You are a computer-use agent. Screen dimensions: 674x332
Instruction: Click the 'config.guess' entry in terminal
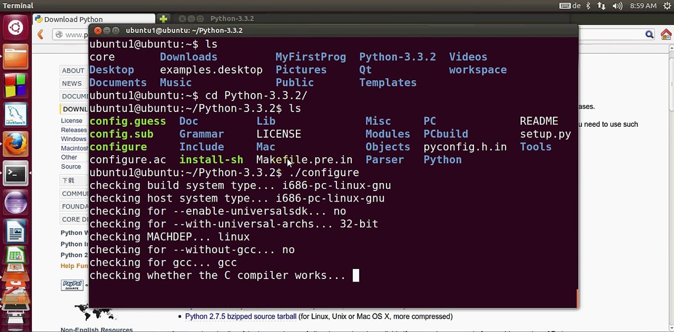[128, 121]
